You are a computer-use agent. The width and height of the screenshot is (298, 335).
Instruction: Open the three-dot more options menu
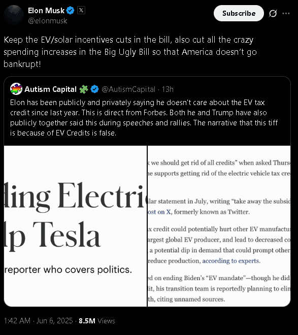pos(286,14)
